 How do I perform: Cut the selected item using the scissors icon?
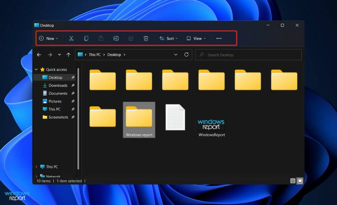pos(71,38)
